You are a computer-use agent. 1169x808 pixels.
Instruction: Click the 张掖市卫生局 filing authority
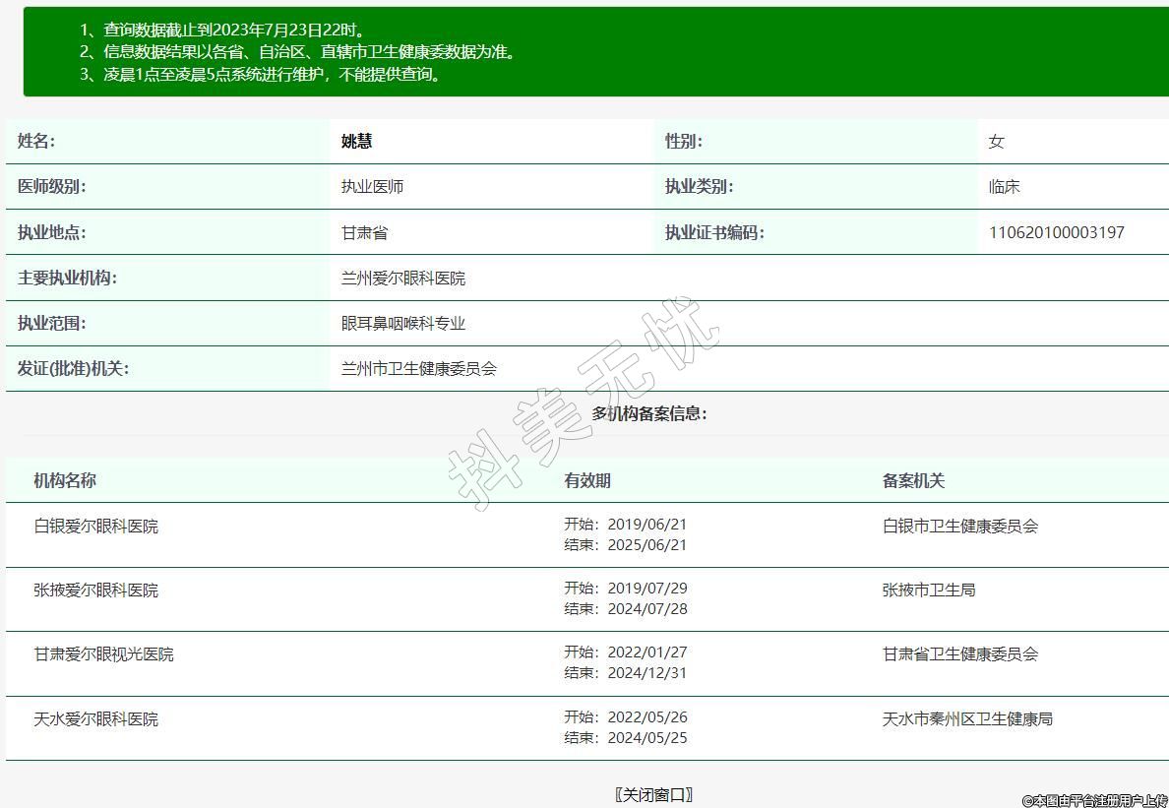click(929, 590)
